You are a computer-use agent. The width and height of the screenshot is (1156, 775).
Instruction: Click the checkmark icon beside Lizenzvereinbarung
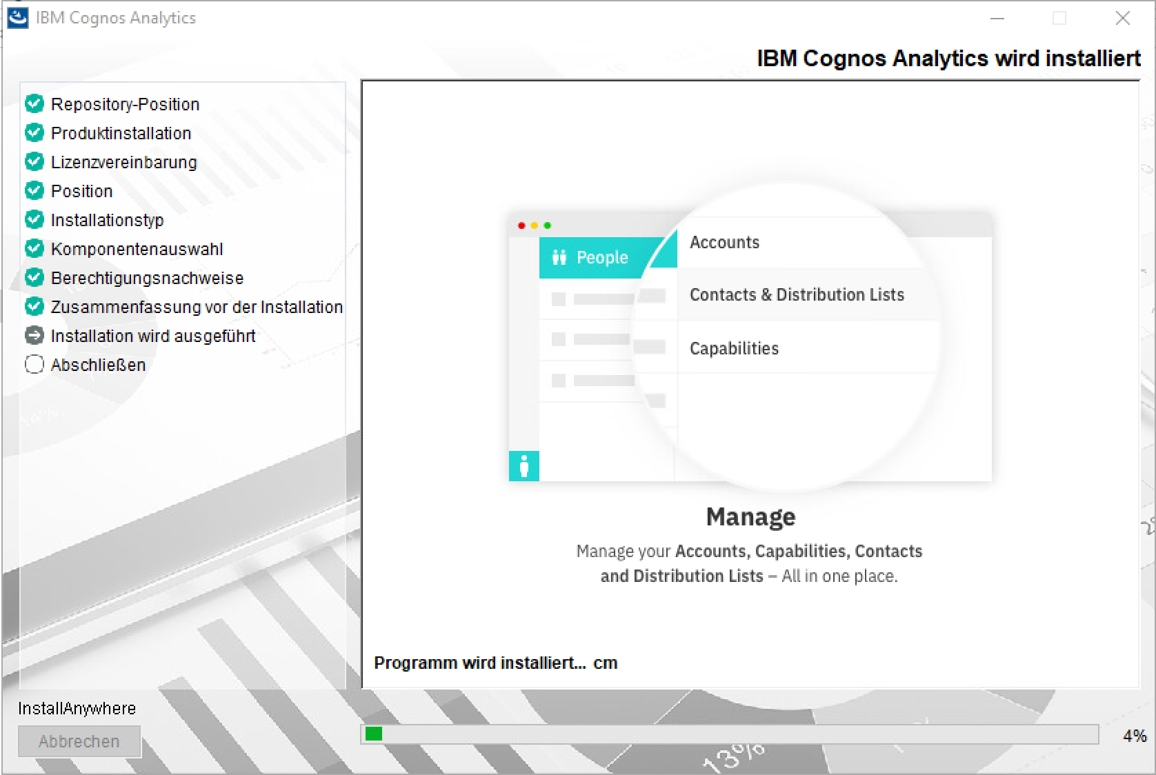tap(34, 162)
